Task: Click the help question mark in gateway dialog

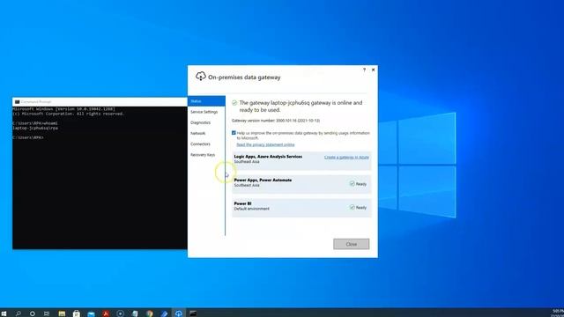Action: pyautogui.click(x=364, y=70)
